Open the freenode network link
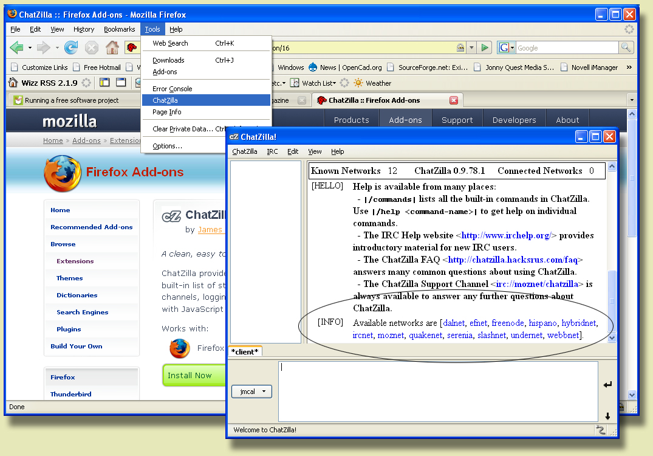Image resolution: width=653 pixels, height=456 pixels. tap(508, 323)
